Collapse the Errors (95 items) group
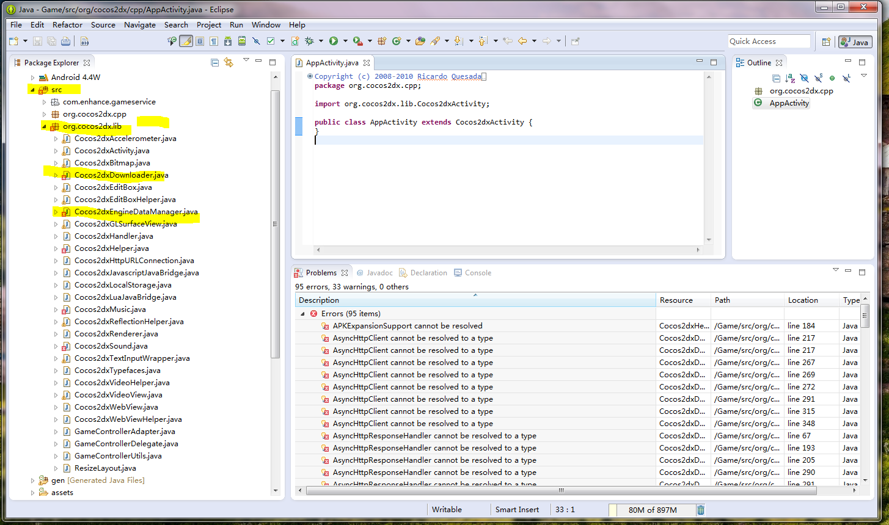The image size is (889, 525). (302, 314)
